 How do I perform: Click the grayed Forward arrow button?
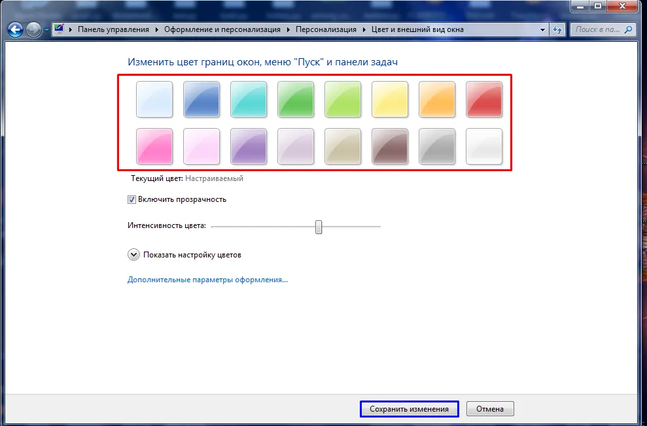pos(33,29)
